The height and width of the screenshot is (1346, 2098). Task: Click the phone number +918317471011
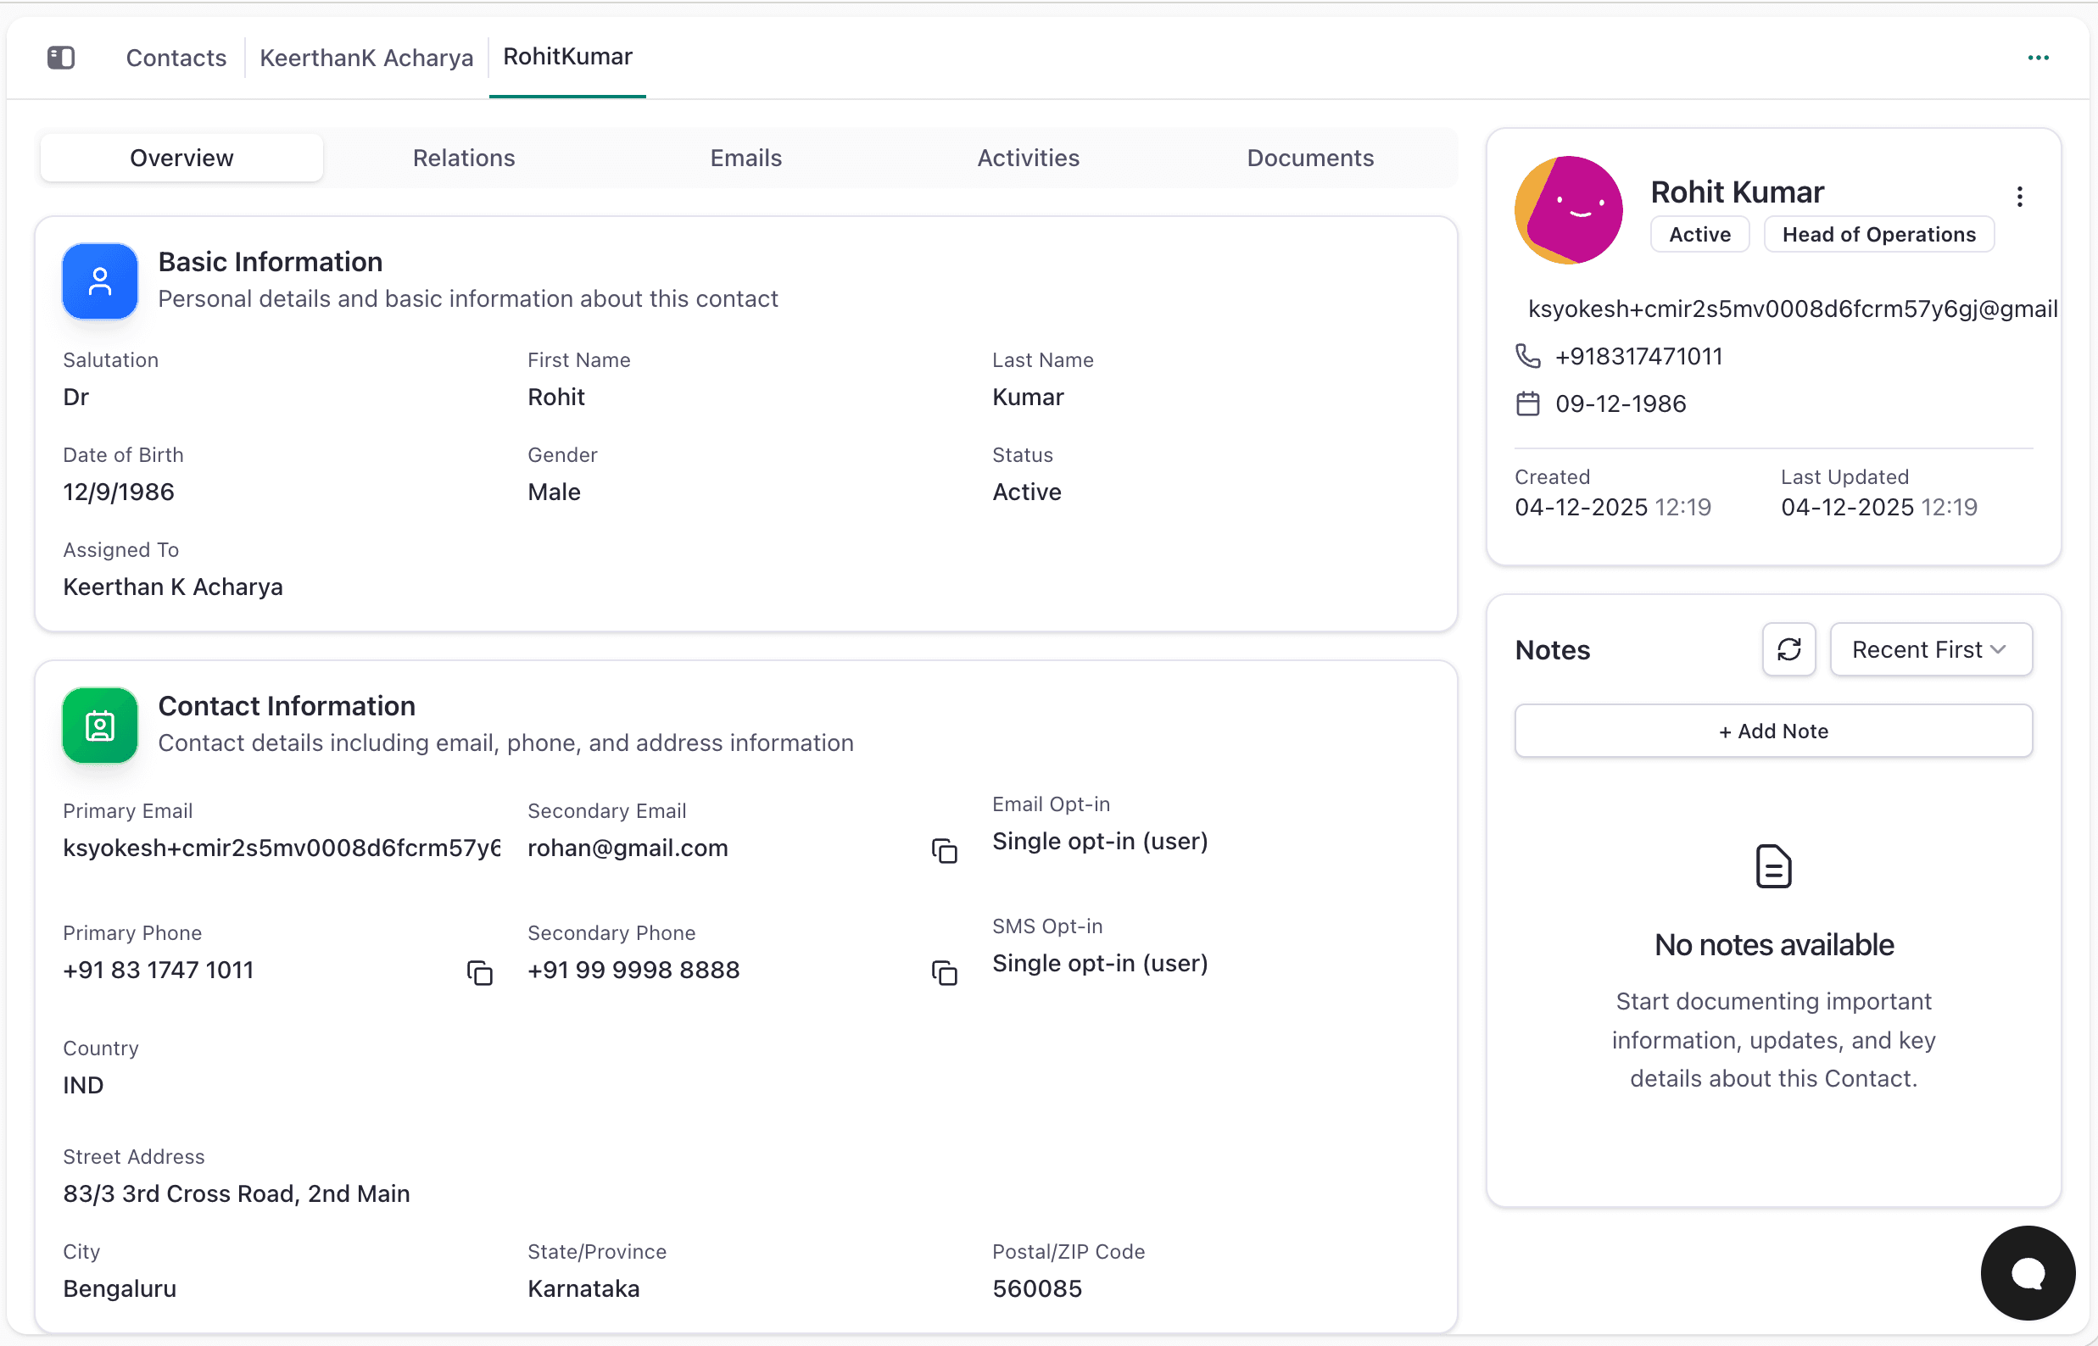(1638, 356)
